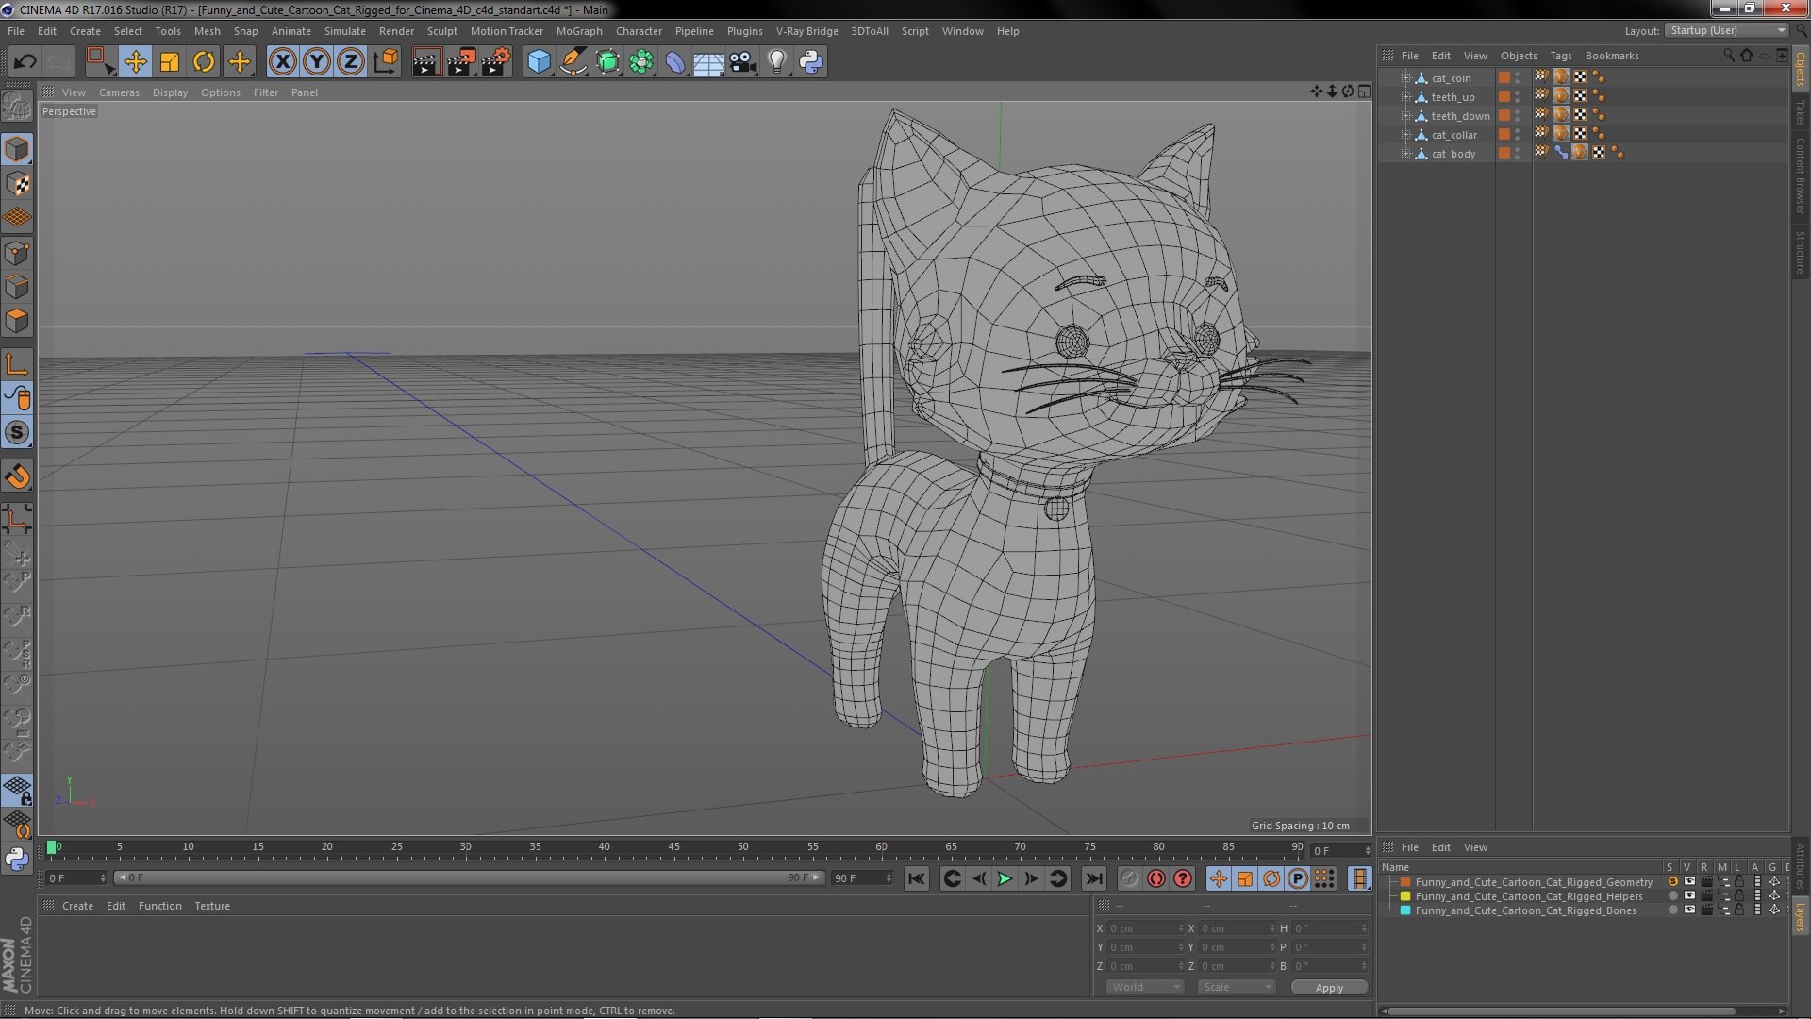
Task: Select the Scale tool icon
Action: 170,62
